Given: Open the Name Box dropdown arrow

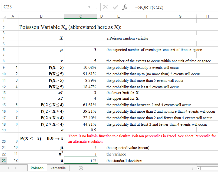Looking at the screenshot, I should coord(90,7).
